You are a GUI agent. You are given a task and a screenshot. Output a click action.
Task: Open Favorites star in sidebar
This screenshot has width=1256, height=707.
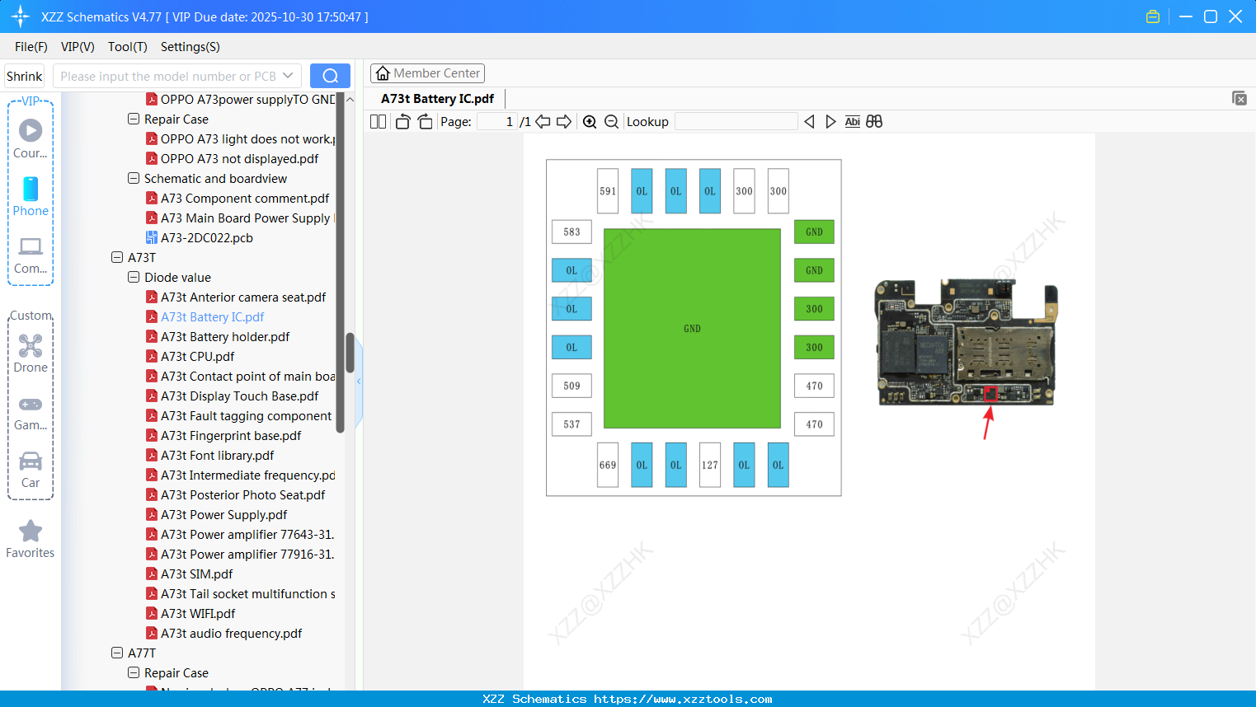click(x=31, y=540)
